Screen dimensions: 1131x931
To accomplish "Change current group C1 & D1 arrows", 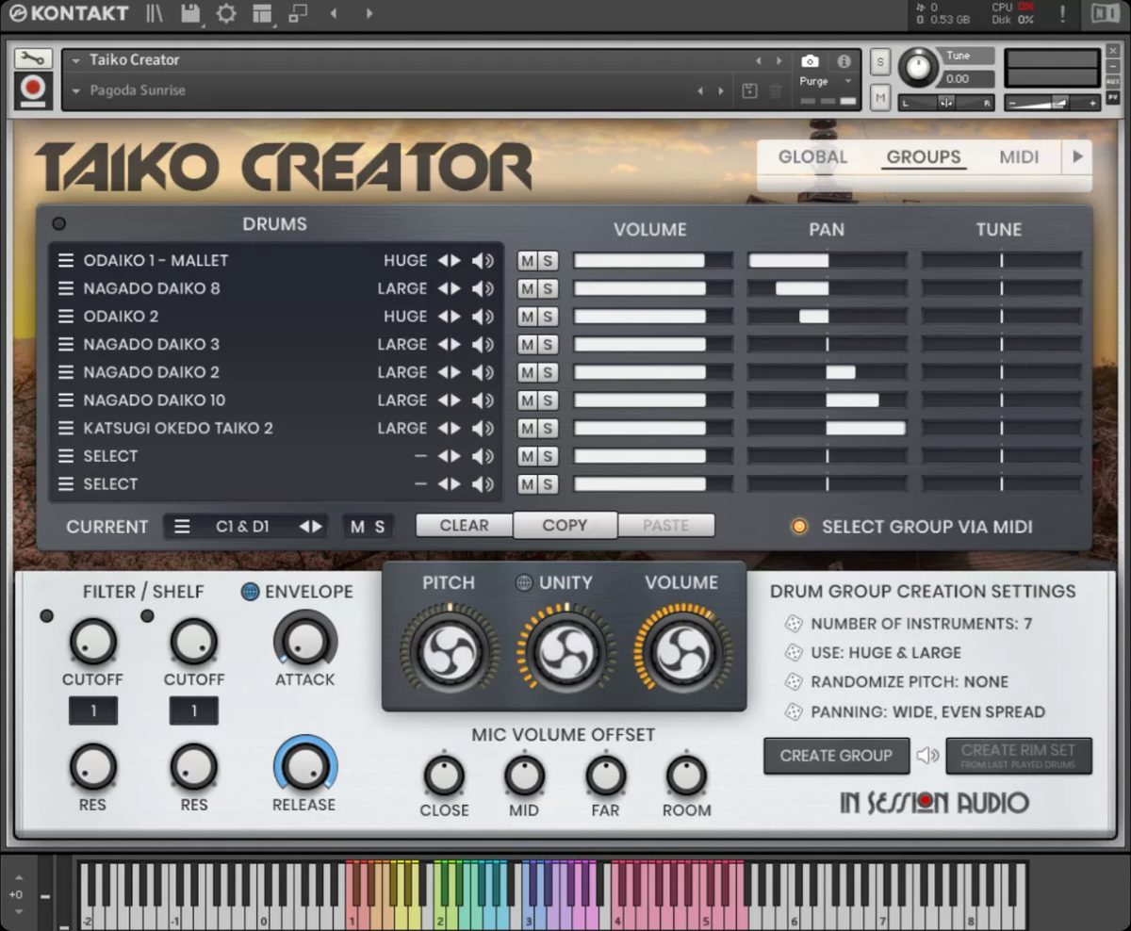I will pos(311,527).
